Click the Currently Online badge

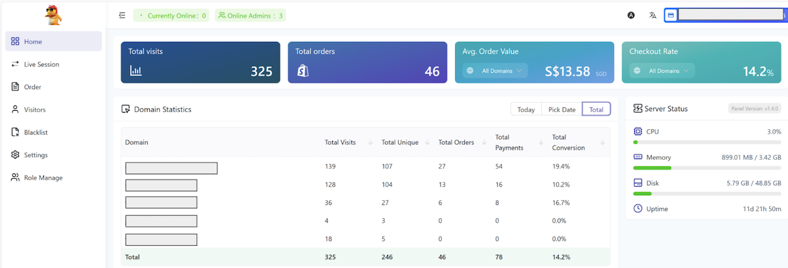tap(171, 15)
